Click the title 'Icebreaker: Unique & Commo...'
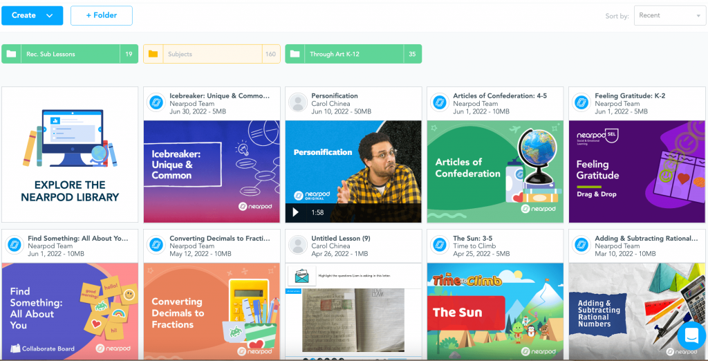Image resolution: width=708 pixels, height=361 pixels. pos(219,96)
